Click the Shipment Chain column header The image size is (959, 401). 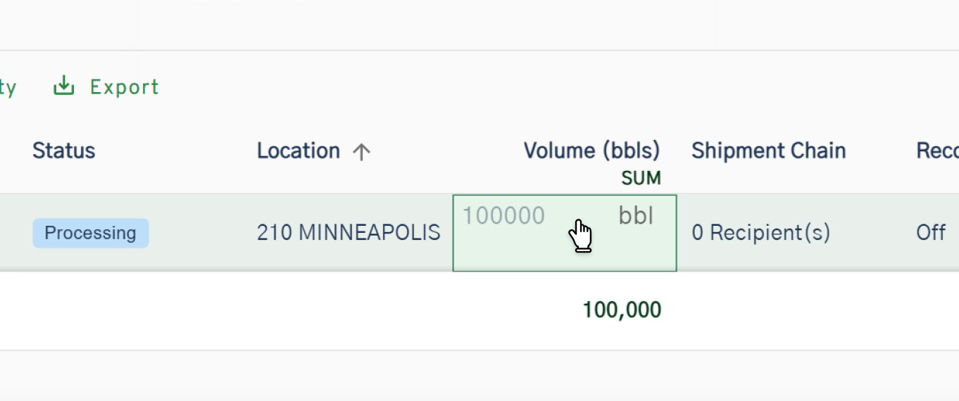click(x=769, y=151)
